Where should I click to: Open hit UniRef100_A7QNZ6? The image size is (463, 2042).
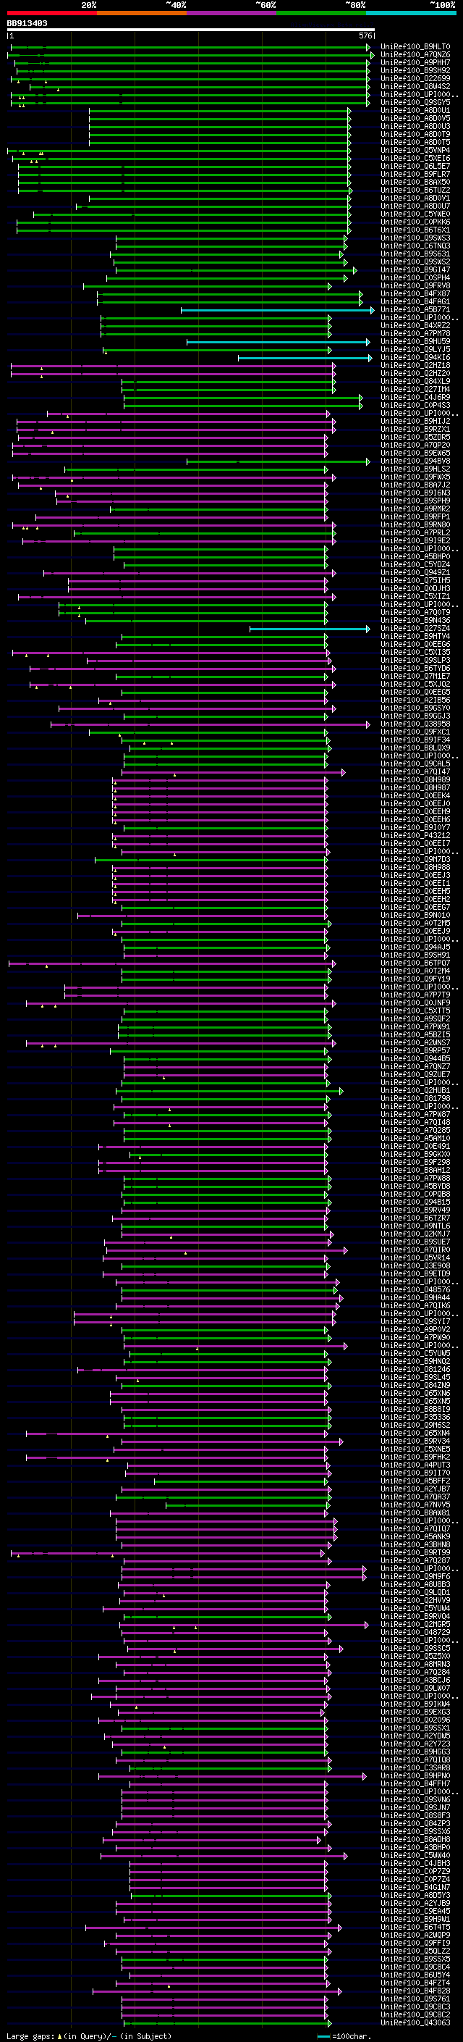[415, 55]
